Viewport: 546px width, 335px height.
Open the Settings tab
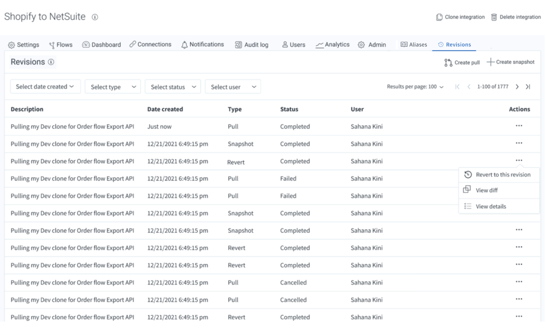pos(23,45)
